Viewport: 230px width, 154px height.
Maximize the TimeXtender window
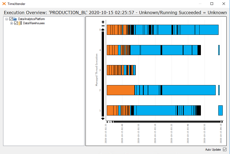[x=212, y=4]
